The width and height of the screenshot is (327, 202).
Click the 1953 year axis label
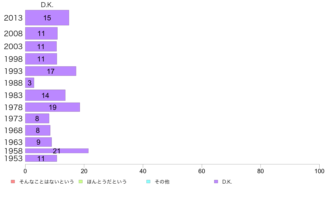click(x=13, y=159)
